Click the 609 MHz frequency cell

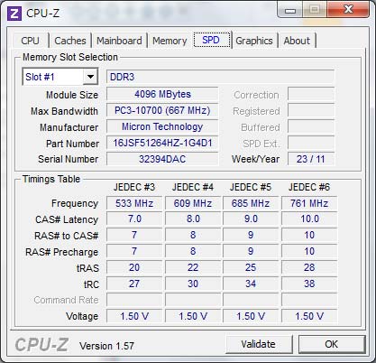pyautogui.click(x=193, y=203)
